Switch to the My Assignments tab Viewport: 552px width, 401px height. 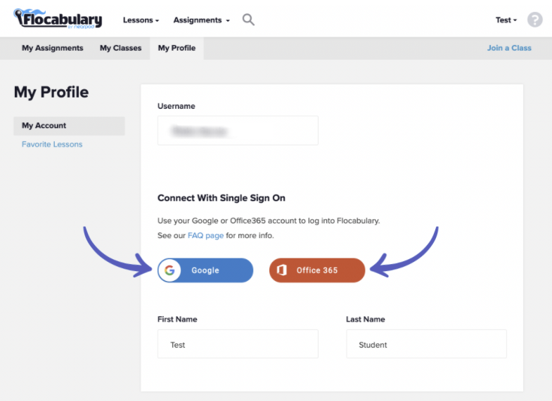pos(52,48)
